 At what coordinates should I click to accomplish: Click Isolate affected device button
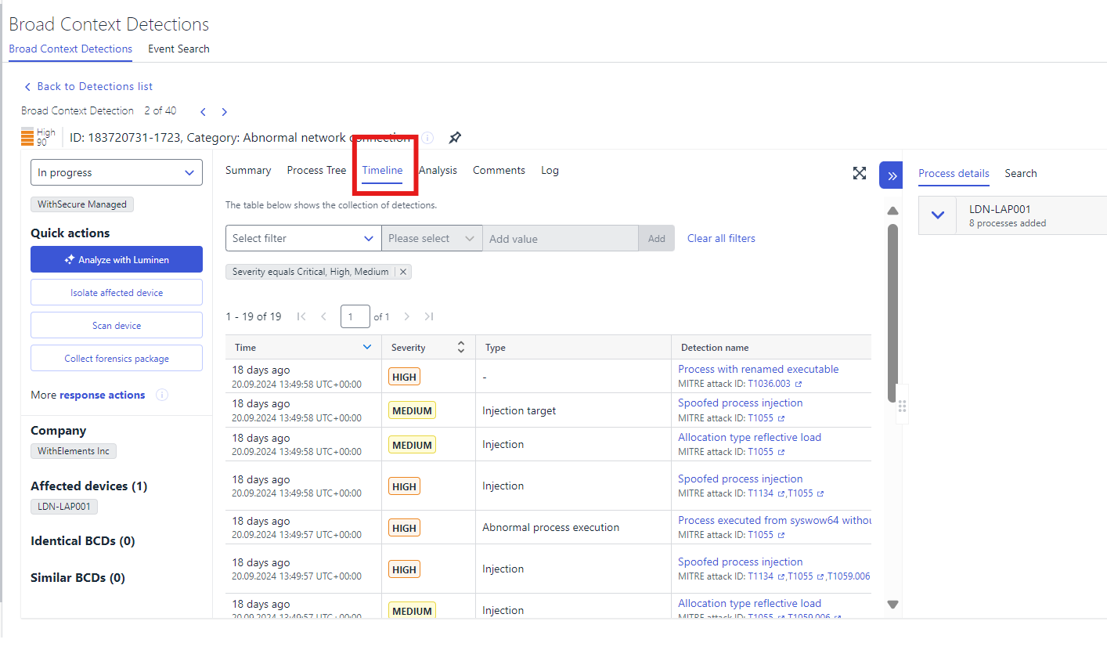click(x=117, y=292)
